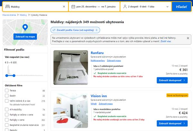193x131 pixels.
Task: Close the ranking info notice
Action: click(188, 38)
